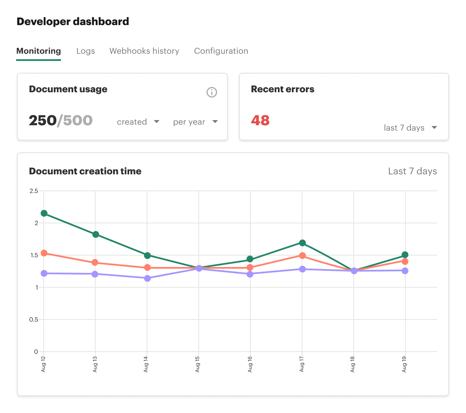Open the last 7 days filter dropdown
The height and width of the screenshot is (413, 466).
[x=410, y=127]
